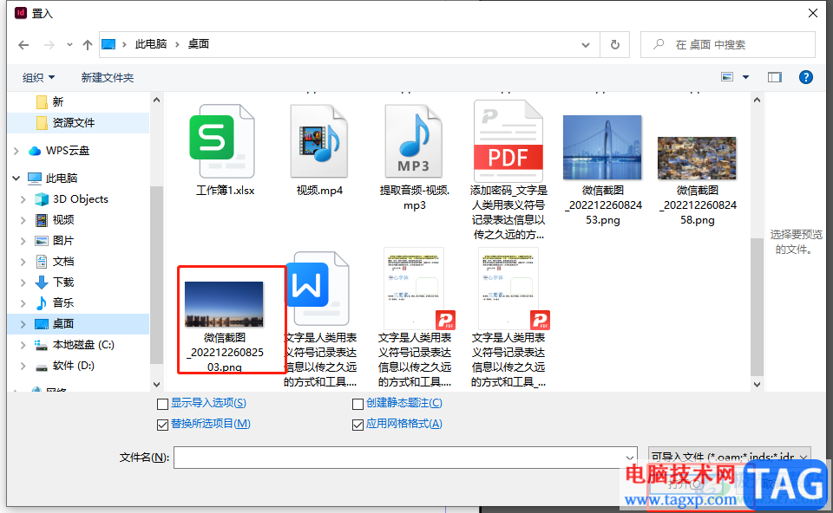Open the 图片 folder in the sidebar

click(x=62, y=240)
